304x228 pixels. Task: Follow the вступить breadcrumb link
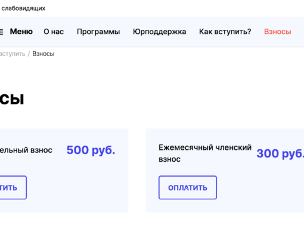click(x=13, y=54)
